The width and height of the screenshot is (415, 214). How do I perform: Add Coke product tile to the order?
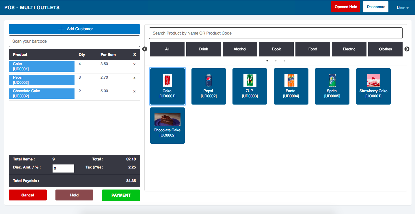[x=168, y=86]
